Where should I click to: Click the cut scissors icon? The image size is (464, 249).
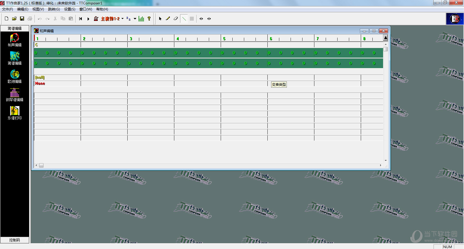coord(55,19)
